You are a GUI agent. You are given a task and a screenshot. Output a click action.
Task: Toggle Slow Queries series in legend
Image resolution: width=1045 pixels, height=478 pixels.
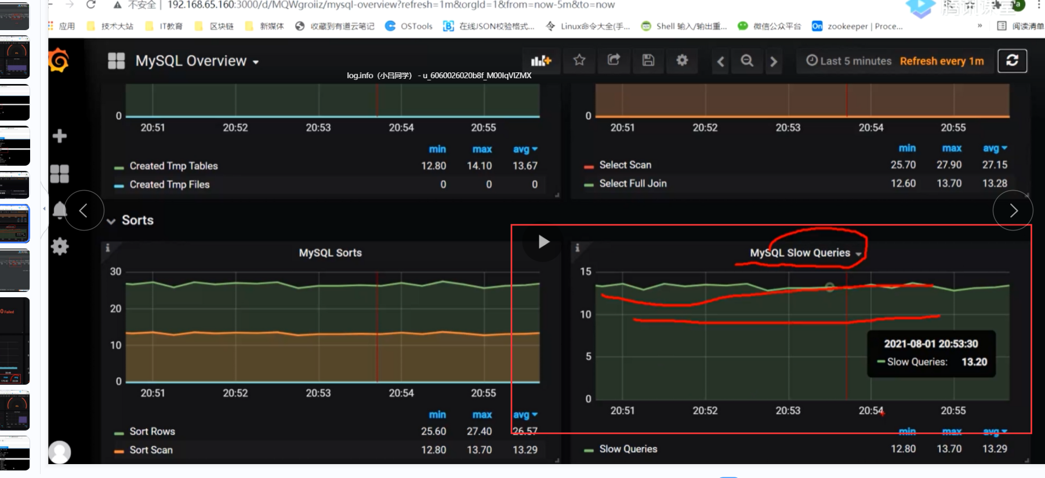628,448
